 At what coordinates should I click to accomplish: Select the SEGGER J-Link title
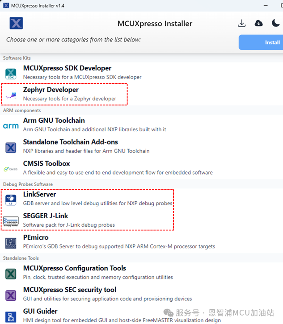46,216
